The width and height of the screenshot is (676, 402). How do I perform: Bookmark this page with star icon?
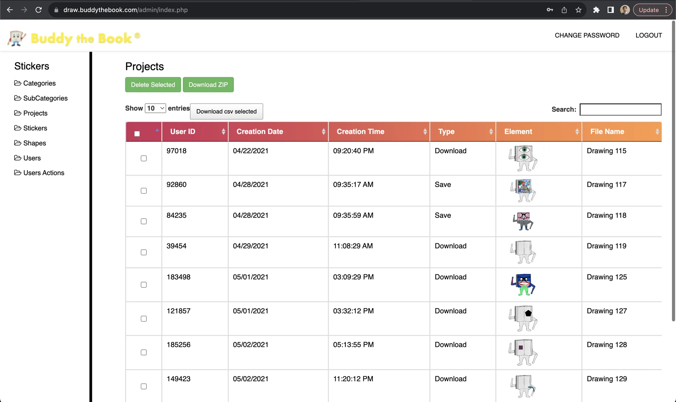pos(579,10)
